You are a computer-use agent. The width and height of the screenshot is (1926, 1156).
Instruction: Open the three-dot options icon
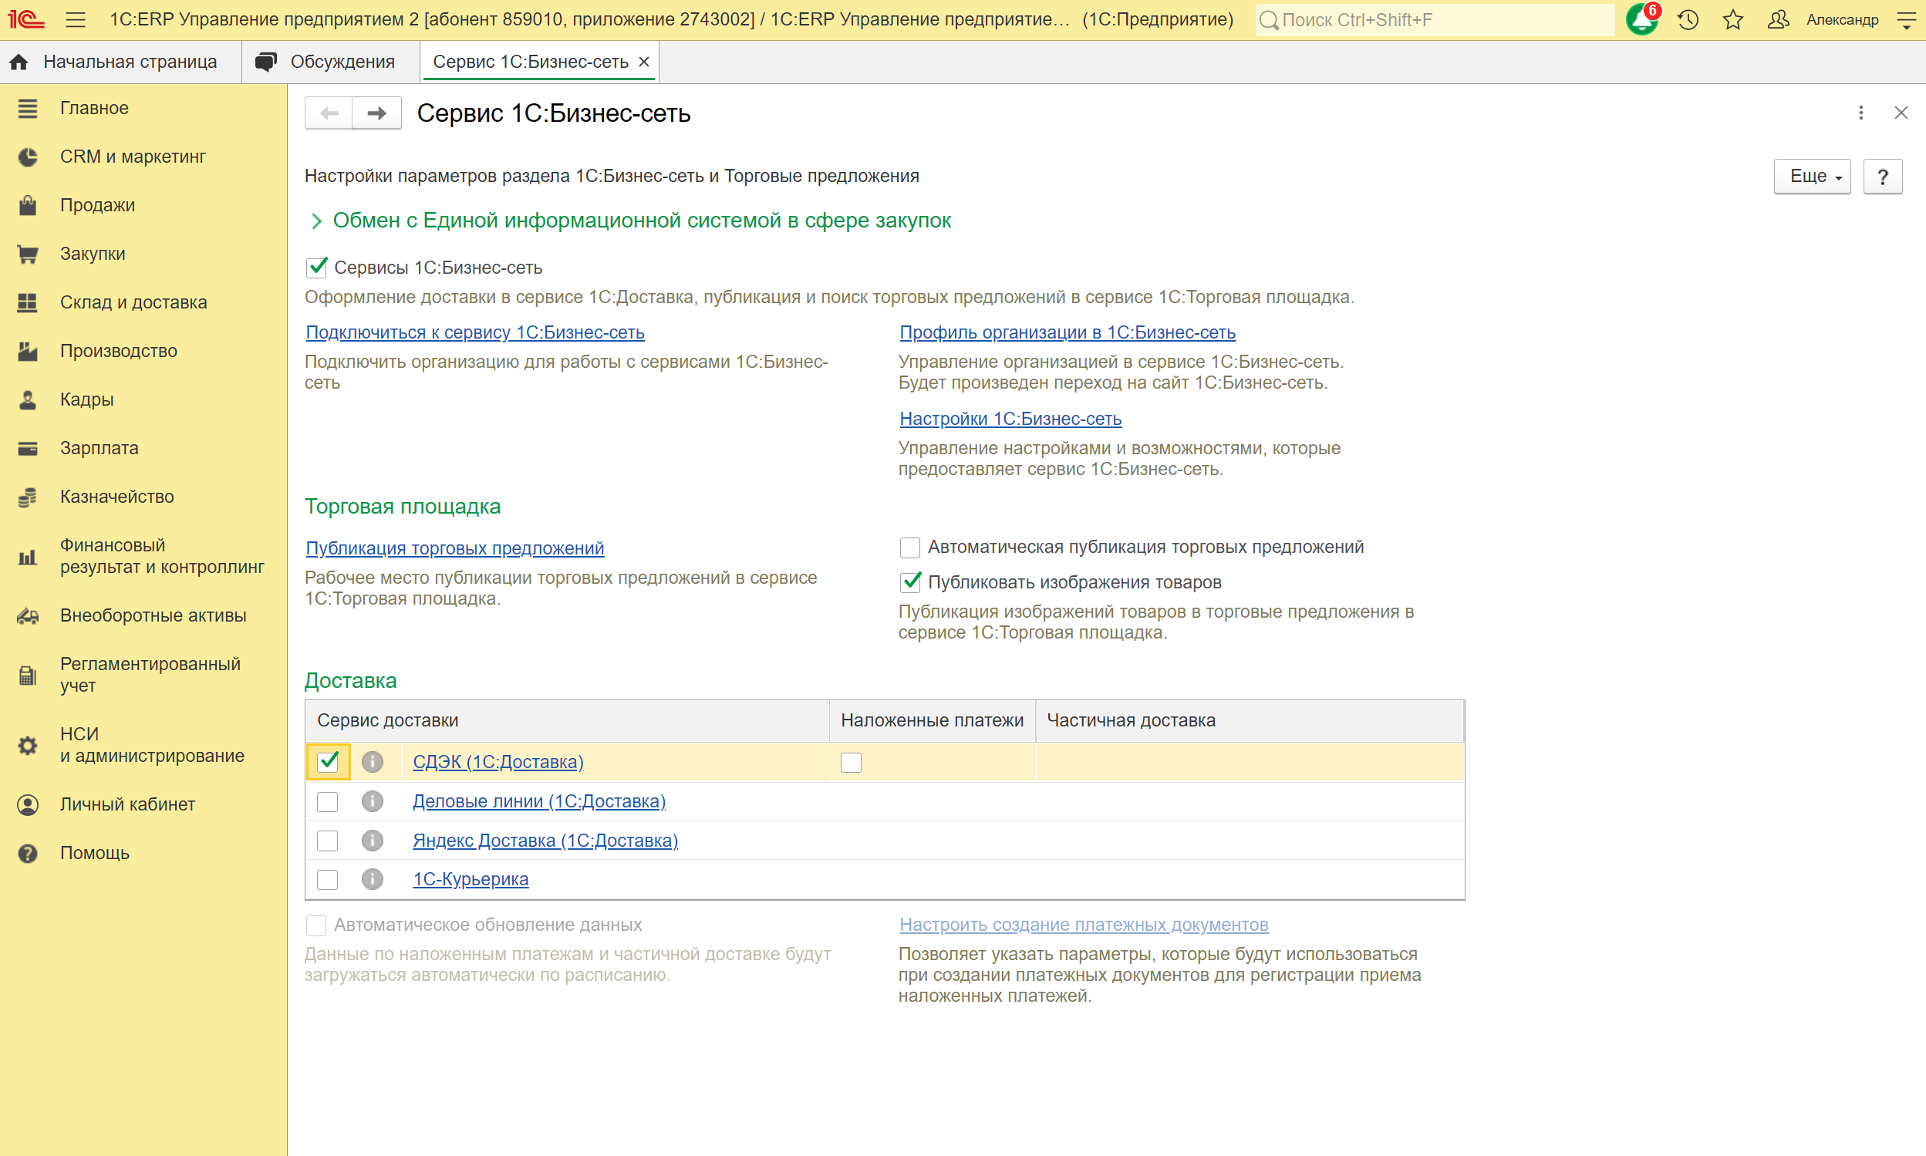tap(1861, 113)
